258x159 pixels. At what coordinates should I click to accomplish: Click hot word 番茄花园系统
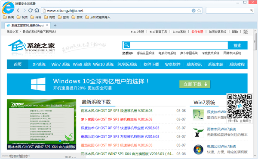point(146,53)
